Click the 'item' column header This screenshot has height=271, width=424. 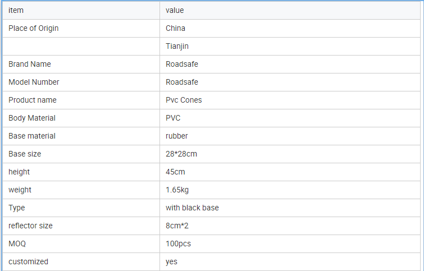coord(81,10)
